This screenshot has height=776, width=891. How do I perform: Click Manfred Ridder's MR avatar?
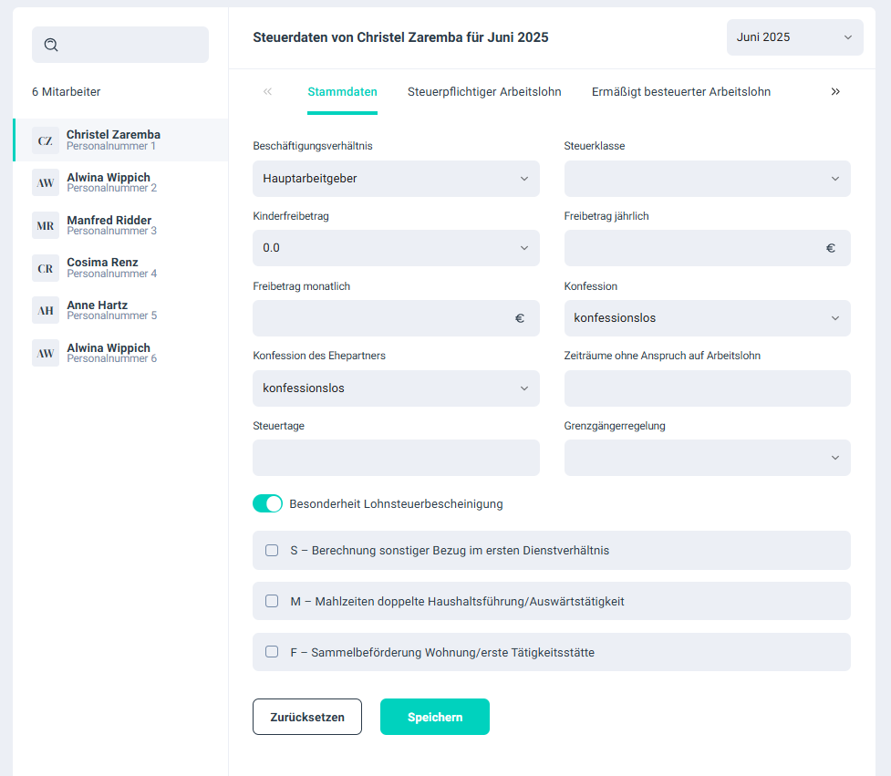[x=46, y=225]
